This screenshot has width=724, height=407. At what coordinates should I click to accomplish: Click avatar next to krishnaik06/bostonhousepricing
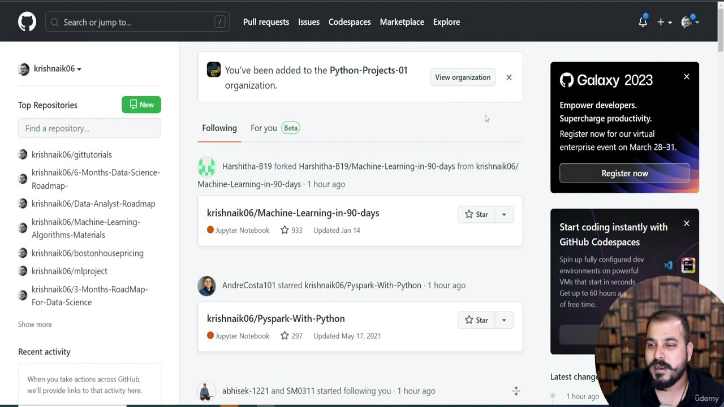[x=23, y=253]
